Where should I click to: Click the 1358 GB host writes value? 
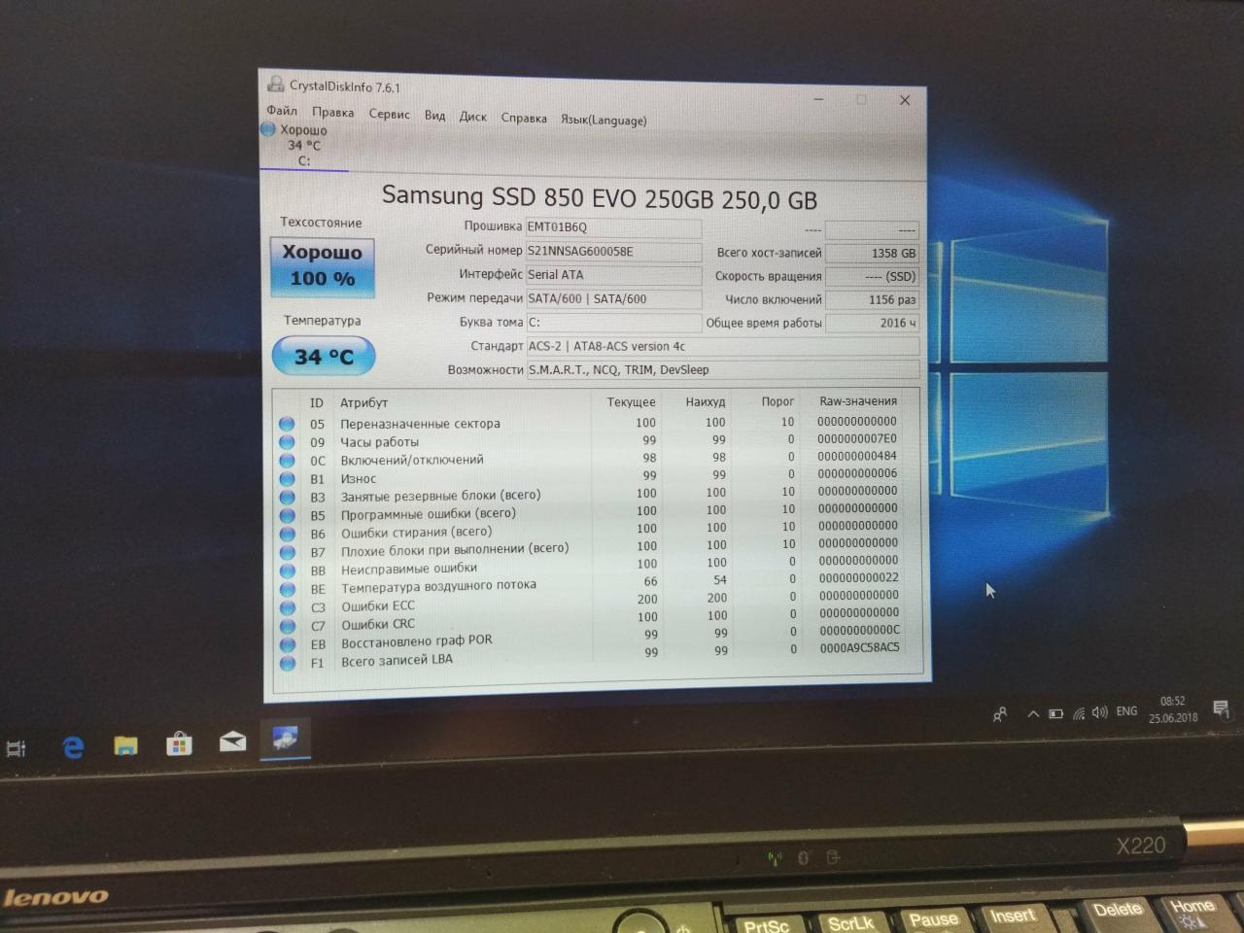[872, 253]
